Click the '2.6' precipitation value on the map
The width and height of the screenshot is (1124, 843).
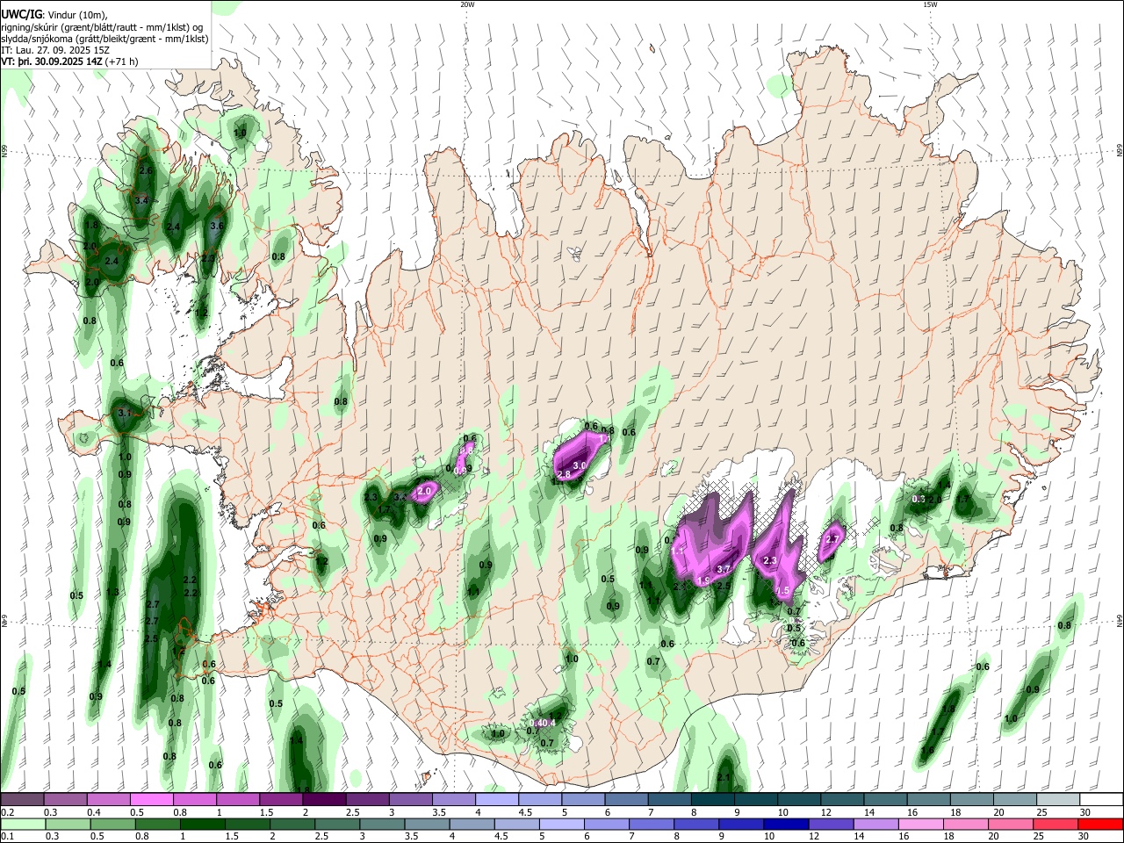pyautogui.click(x=147, y=170)
